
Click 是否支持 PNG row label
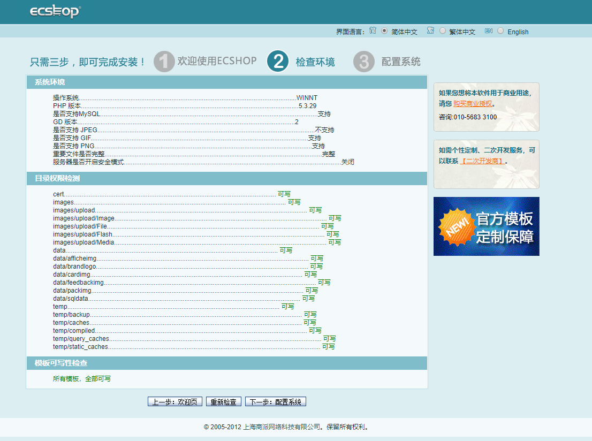74,146
